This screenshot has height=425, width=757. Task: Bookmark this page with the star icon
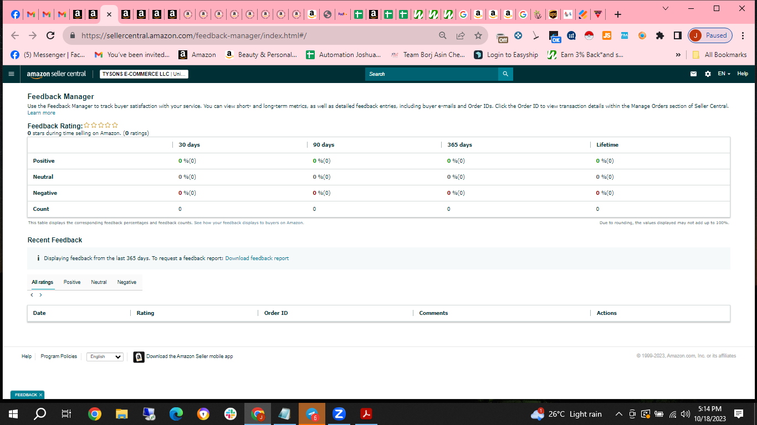478,35
